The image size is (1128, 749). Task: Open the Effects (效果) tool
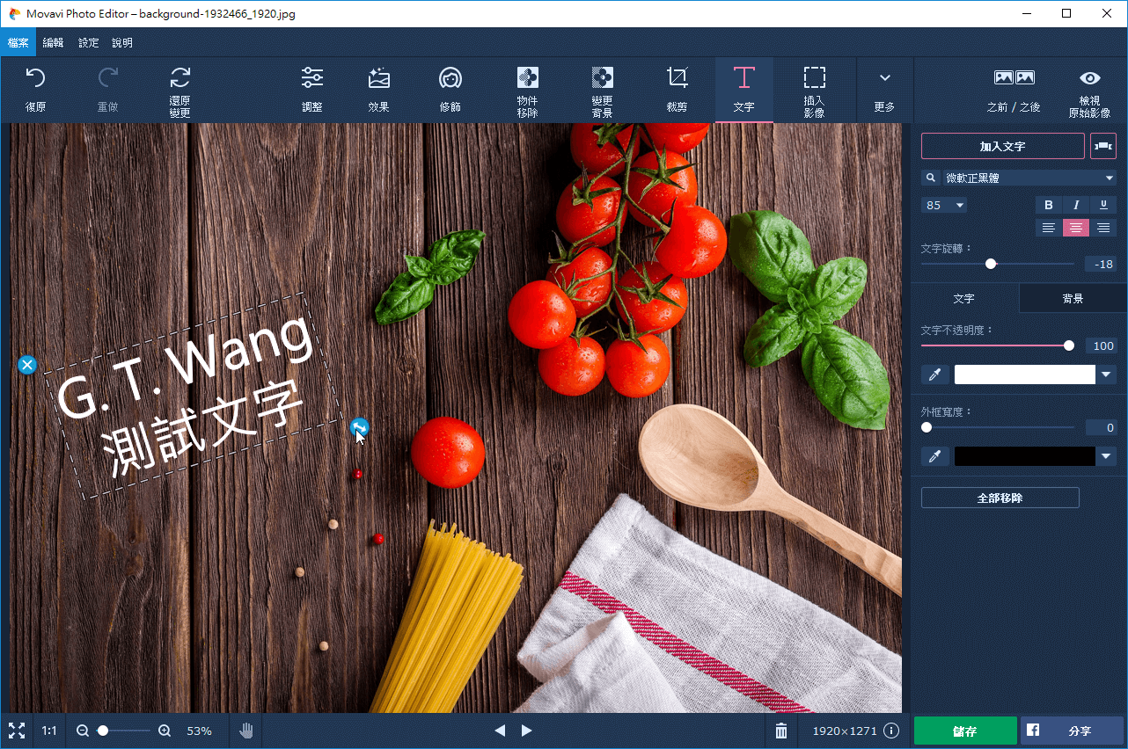point(378,89)
